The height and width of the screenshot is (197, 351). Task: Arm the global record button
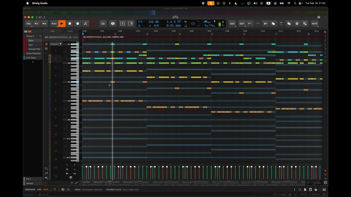click(x=78, y=24)
